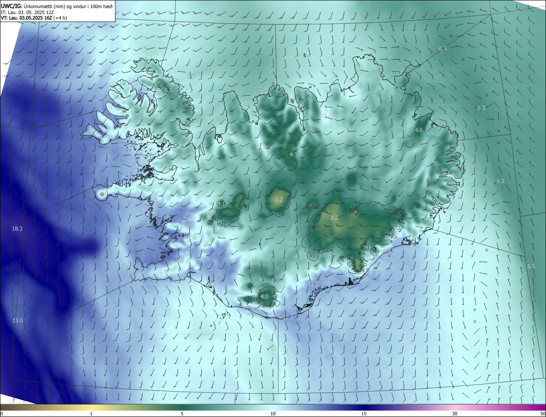Click the color scale tick labeled 1
The image size is (546, 417).
pos(91,414)
